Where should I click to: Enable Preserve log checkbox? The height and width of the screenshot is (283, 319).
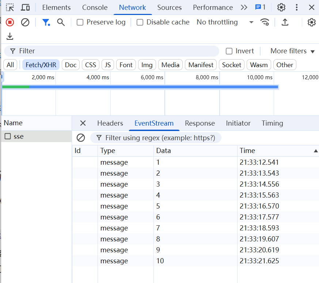pos(80,22)
